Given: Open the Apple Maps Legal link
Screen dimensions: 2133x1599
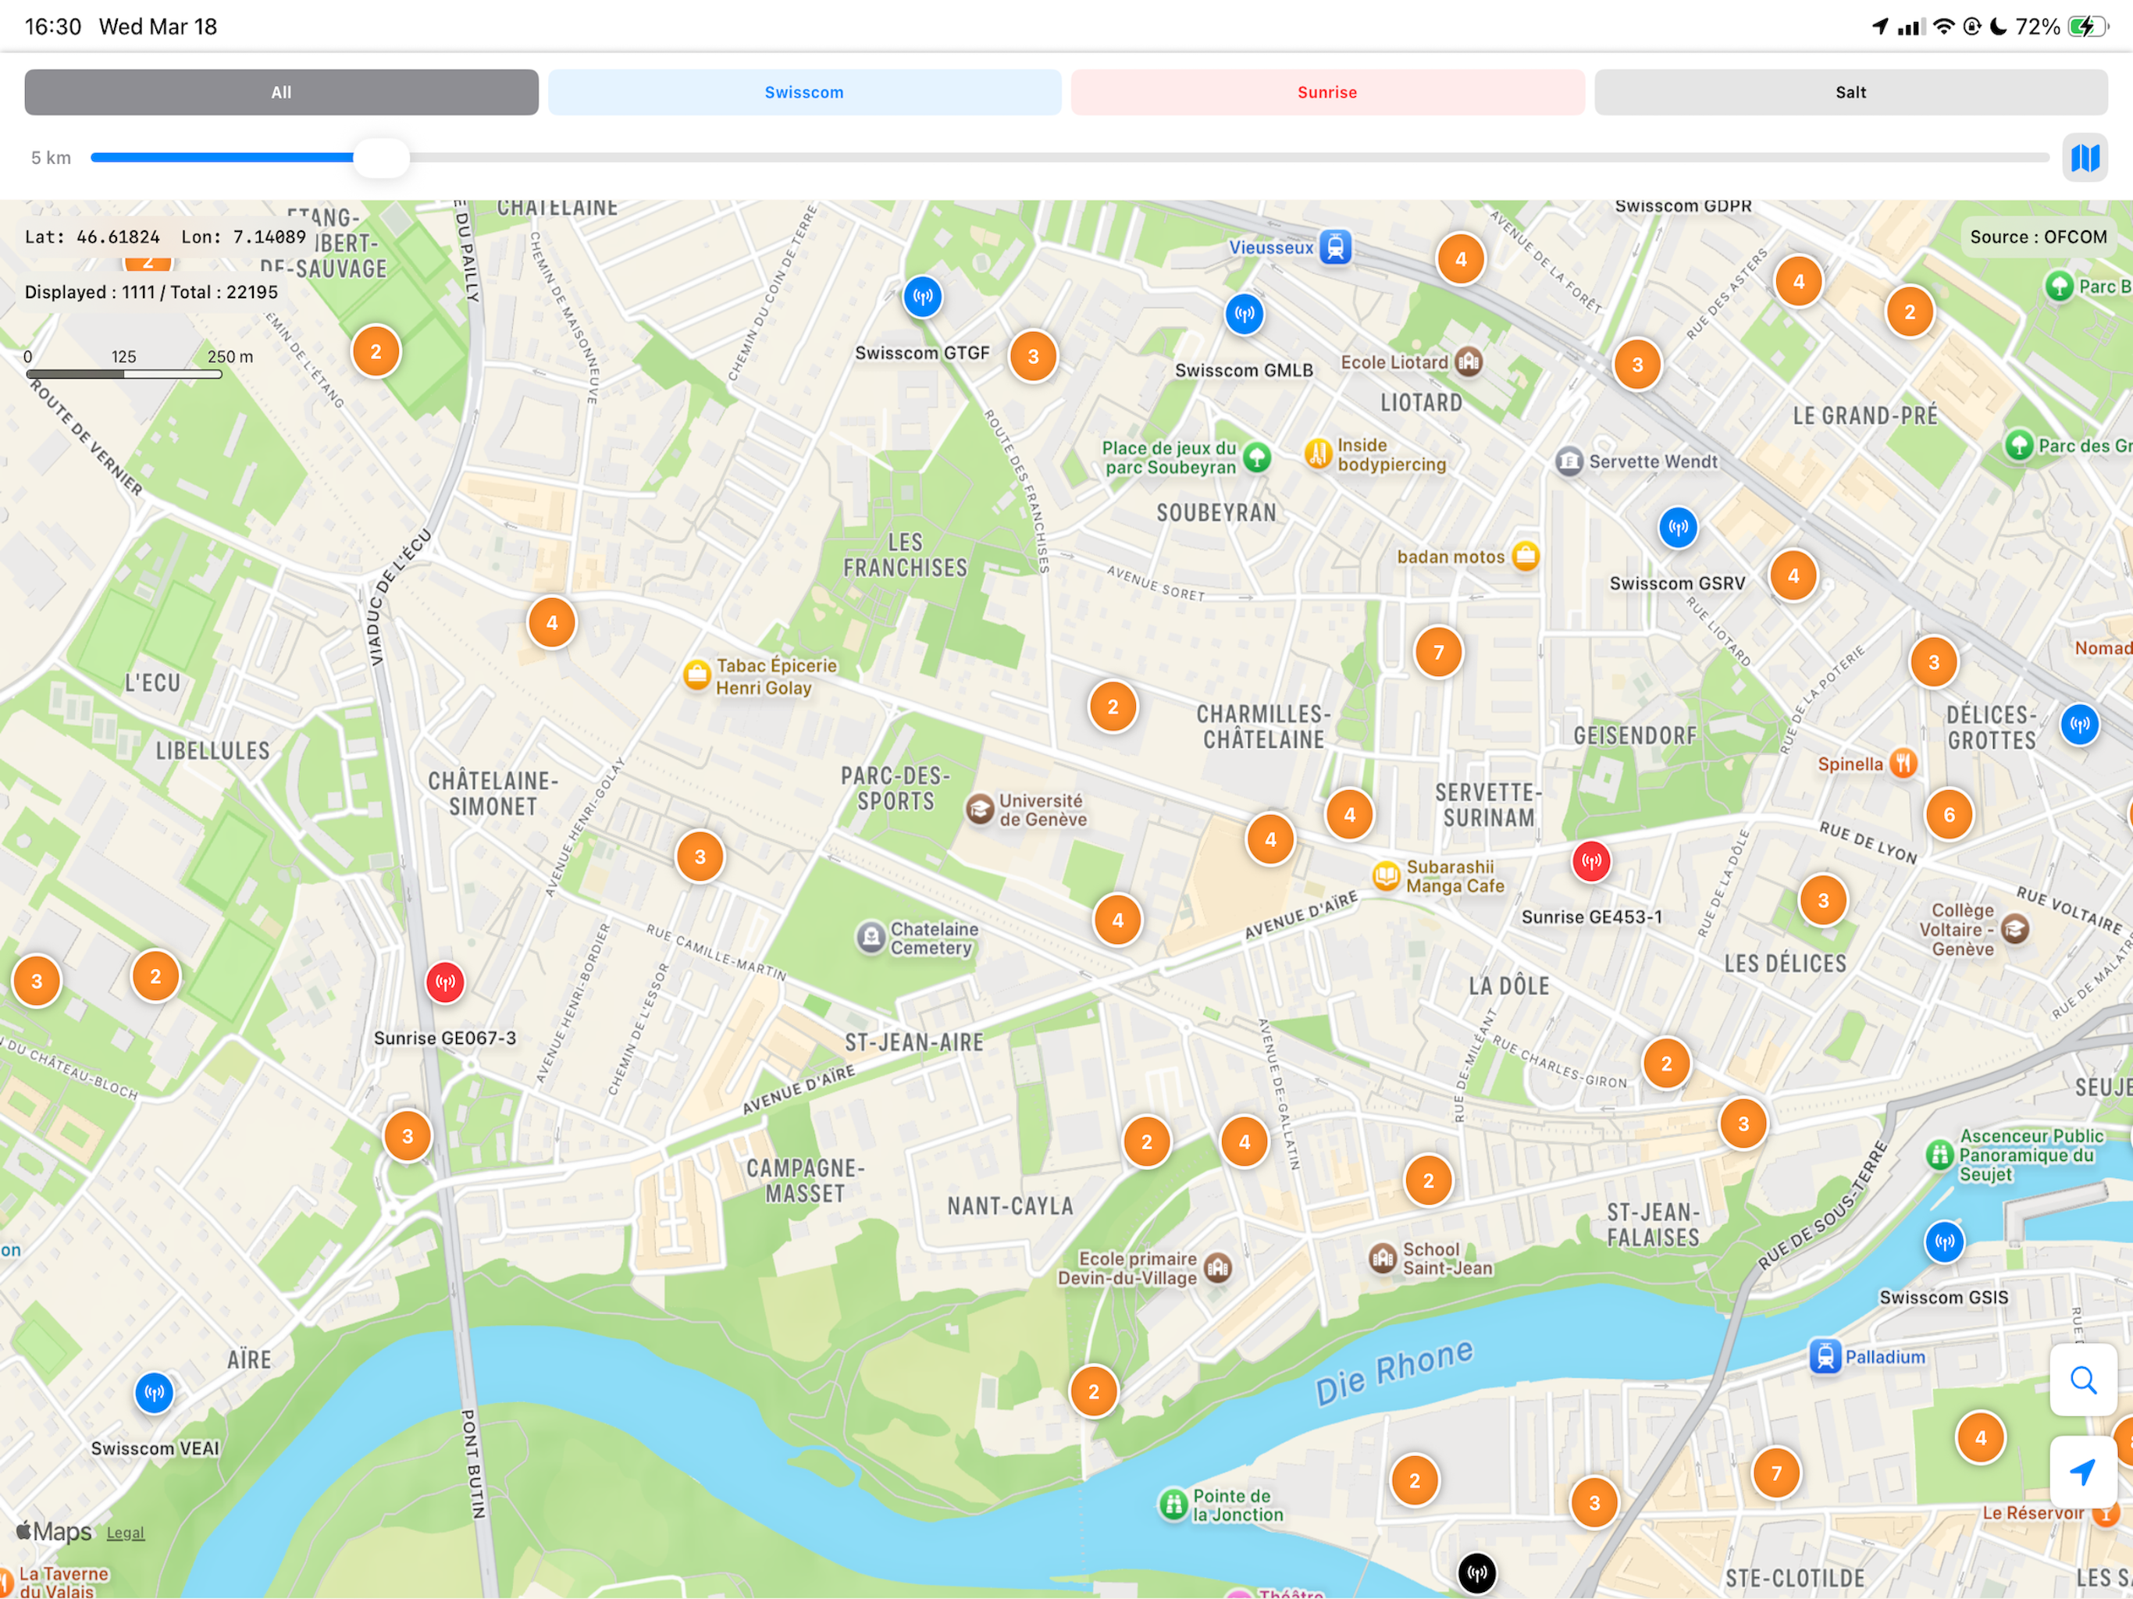Looking at the screenshot, I should (126, 1533).
